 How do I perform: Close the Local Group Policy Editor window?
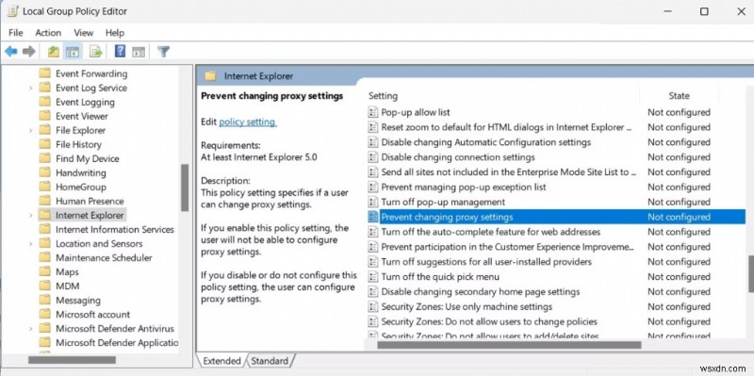pos(741,11)
